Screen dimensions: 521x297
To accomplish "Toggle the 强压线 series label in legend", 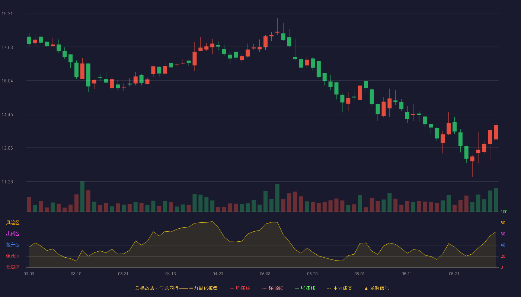I will [x=243, y=288].
